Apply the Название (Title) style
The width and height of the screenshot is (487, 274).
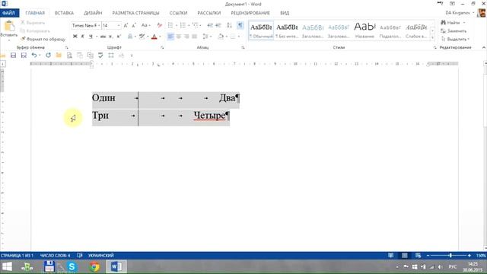(364, 30)
